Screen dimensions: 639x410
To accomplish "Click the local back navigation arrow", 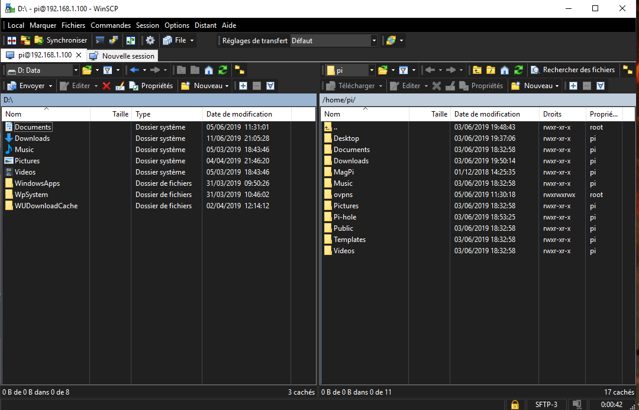I will [134, 70].
